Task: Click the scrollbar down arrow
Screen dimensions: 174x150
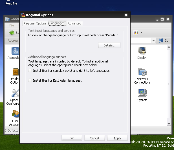Action: 169,124
